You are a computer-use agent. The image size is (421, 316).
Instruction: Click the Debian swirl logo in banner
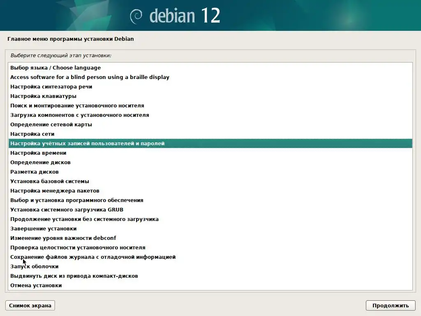tap(136, 16)
